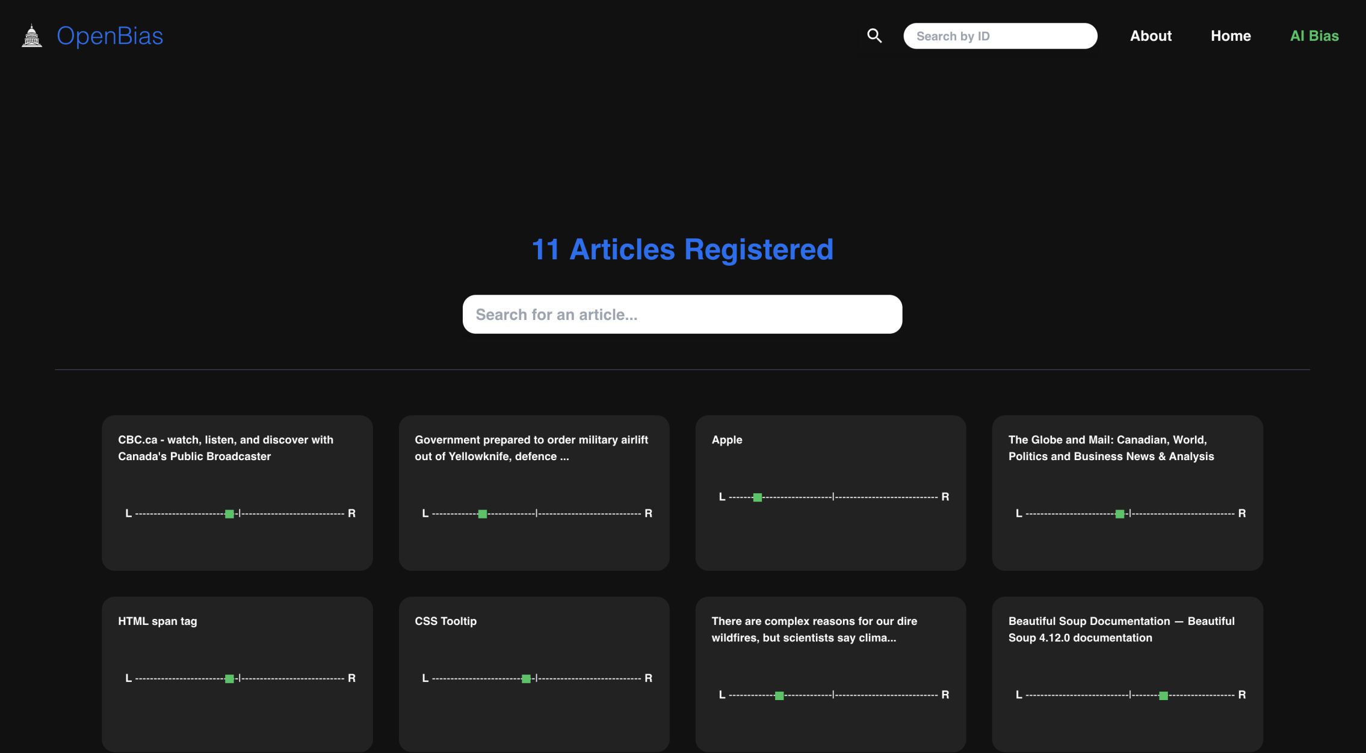1366x753 pixels.
Task: Click the OpenBias capitol building logo icon
Action: [32, 36]
